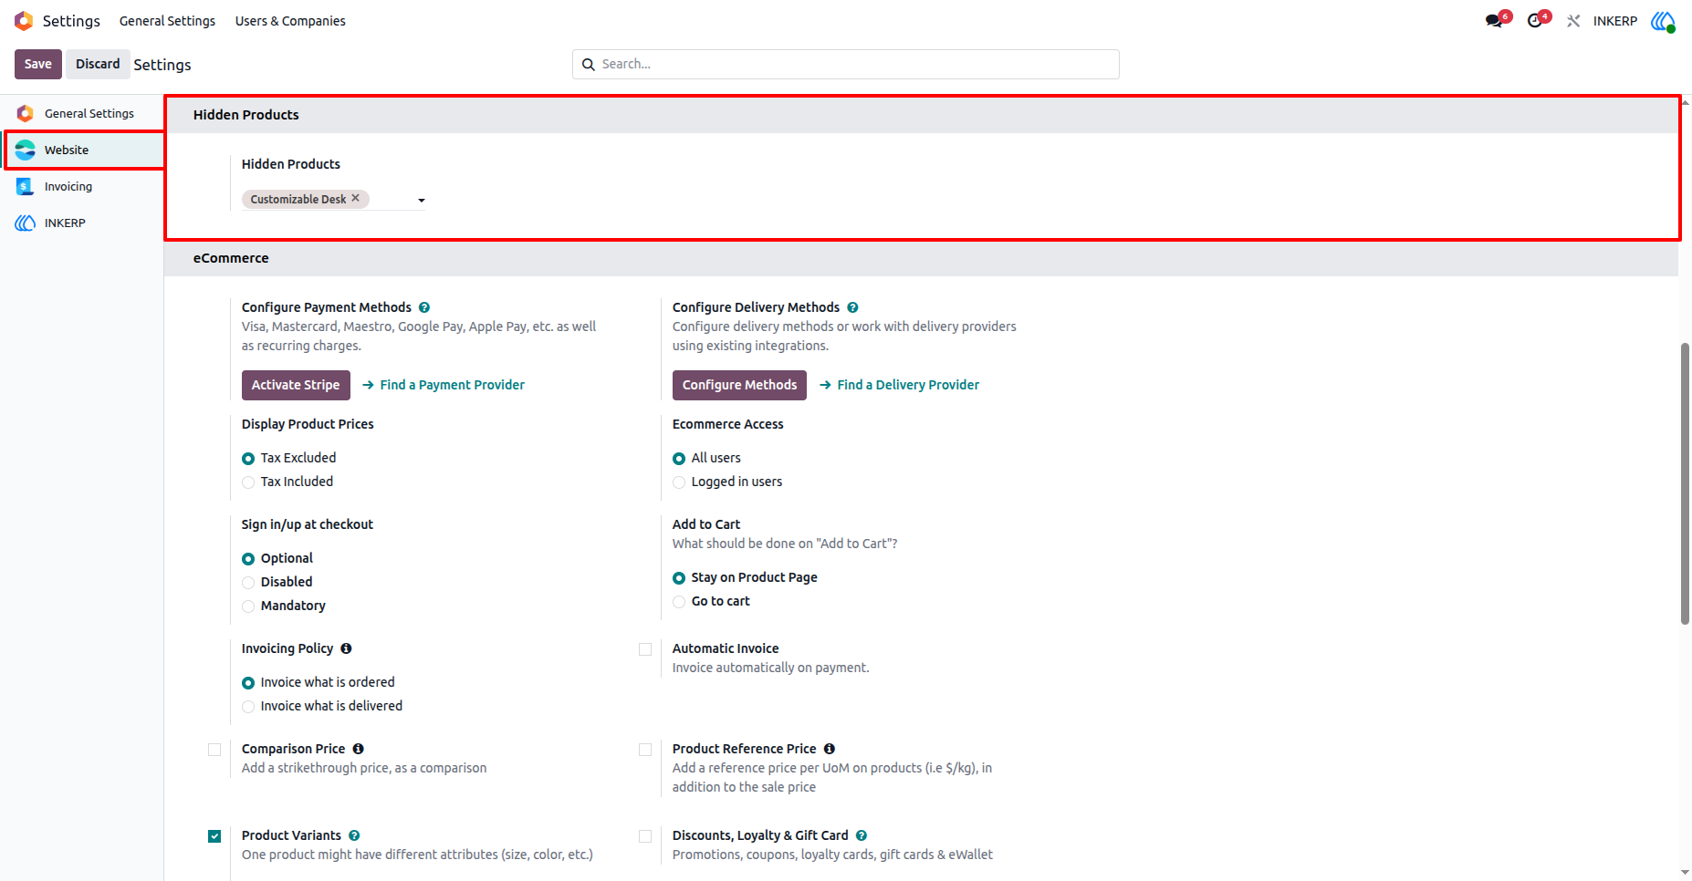Viewport: 1692px width, 881px height.
Task: Select the Disabled sign in option
Action: coord(248,583)
